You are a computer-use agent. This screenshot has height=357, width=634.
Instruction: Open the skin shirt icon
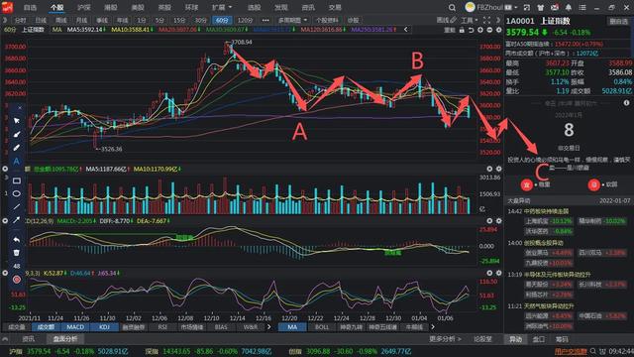[x=541, y=7]
